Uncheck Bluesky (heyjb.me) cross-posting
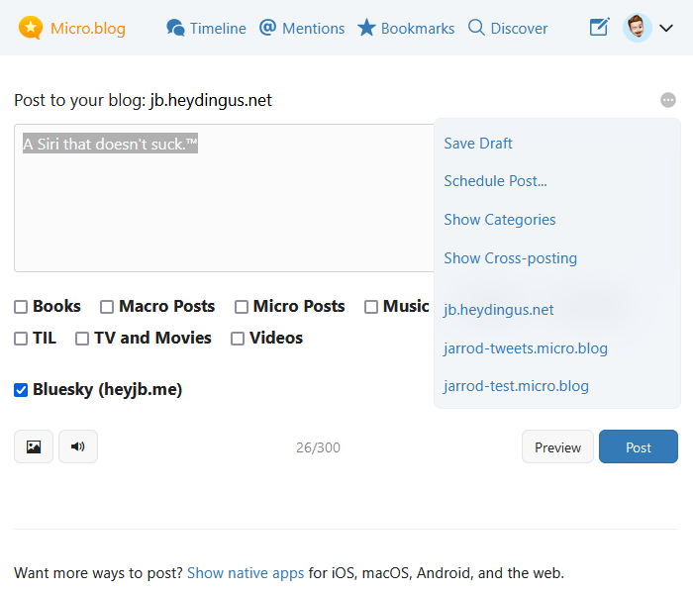This screenshot has height=593, width=693. pyautogui.click(x=21, y=390)
